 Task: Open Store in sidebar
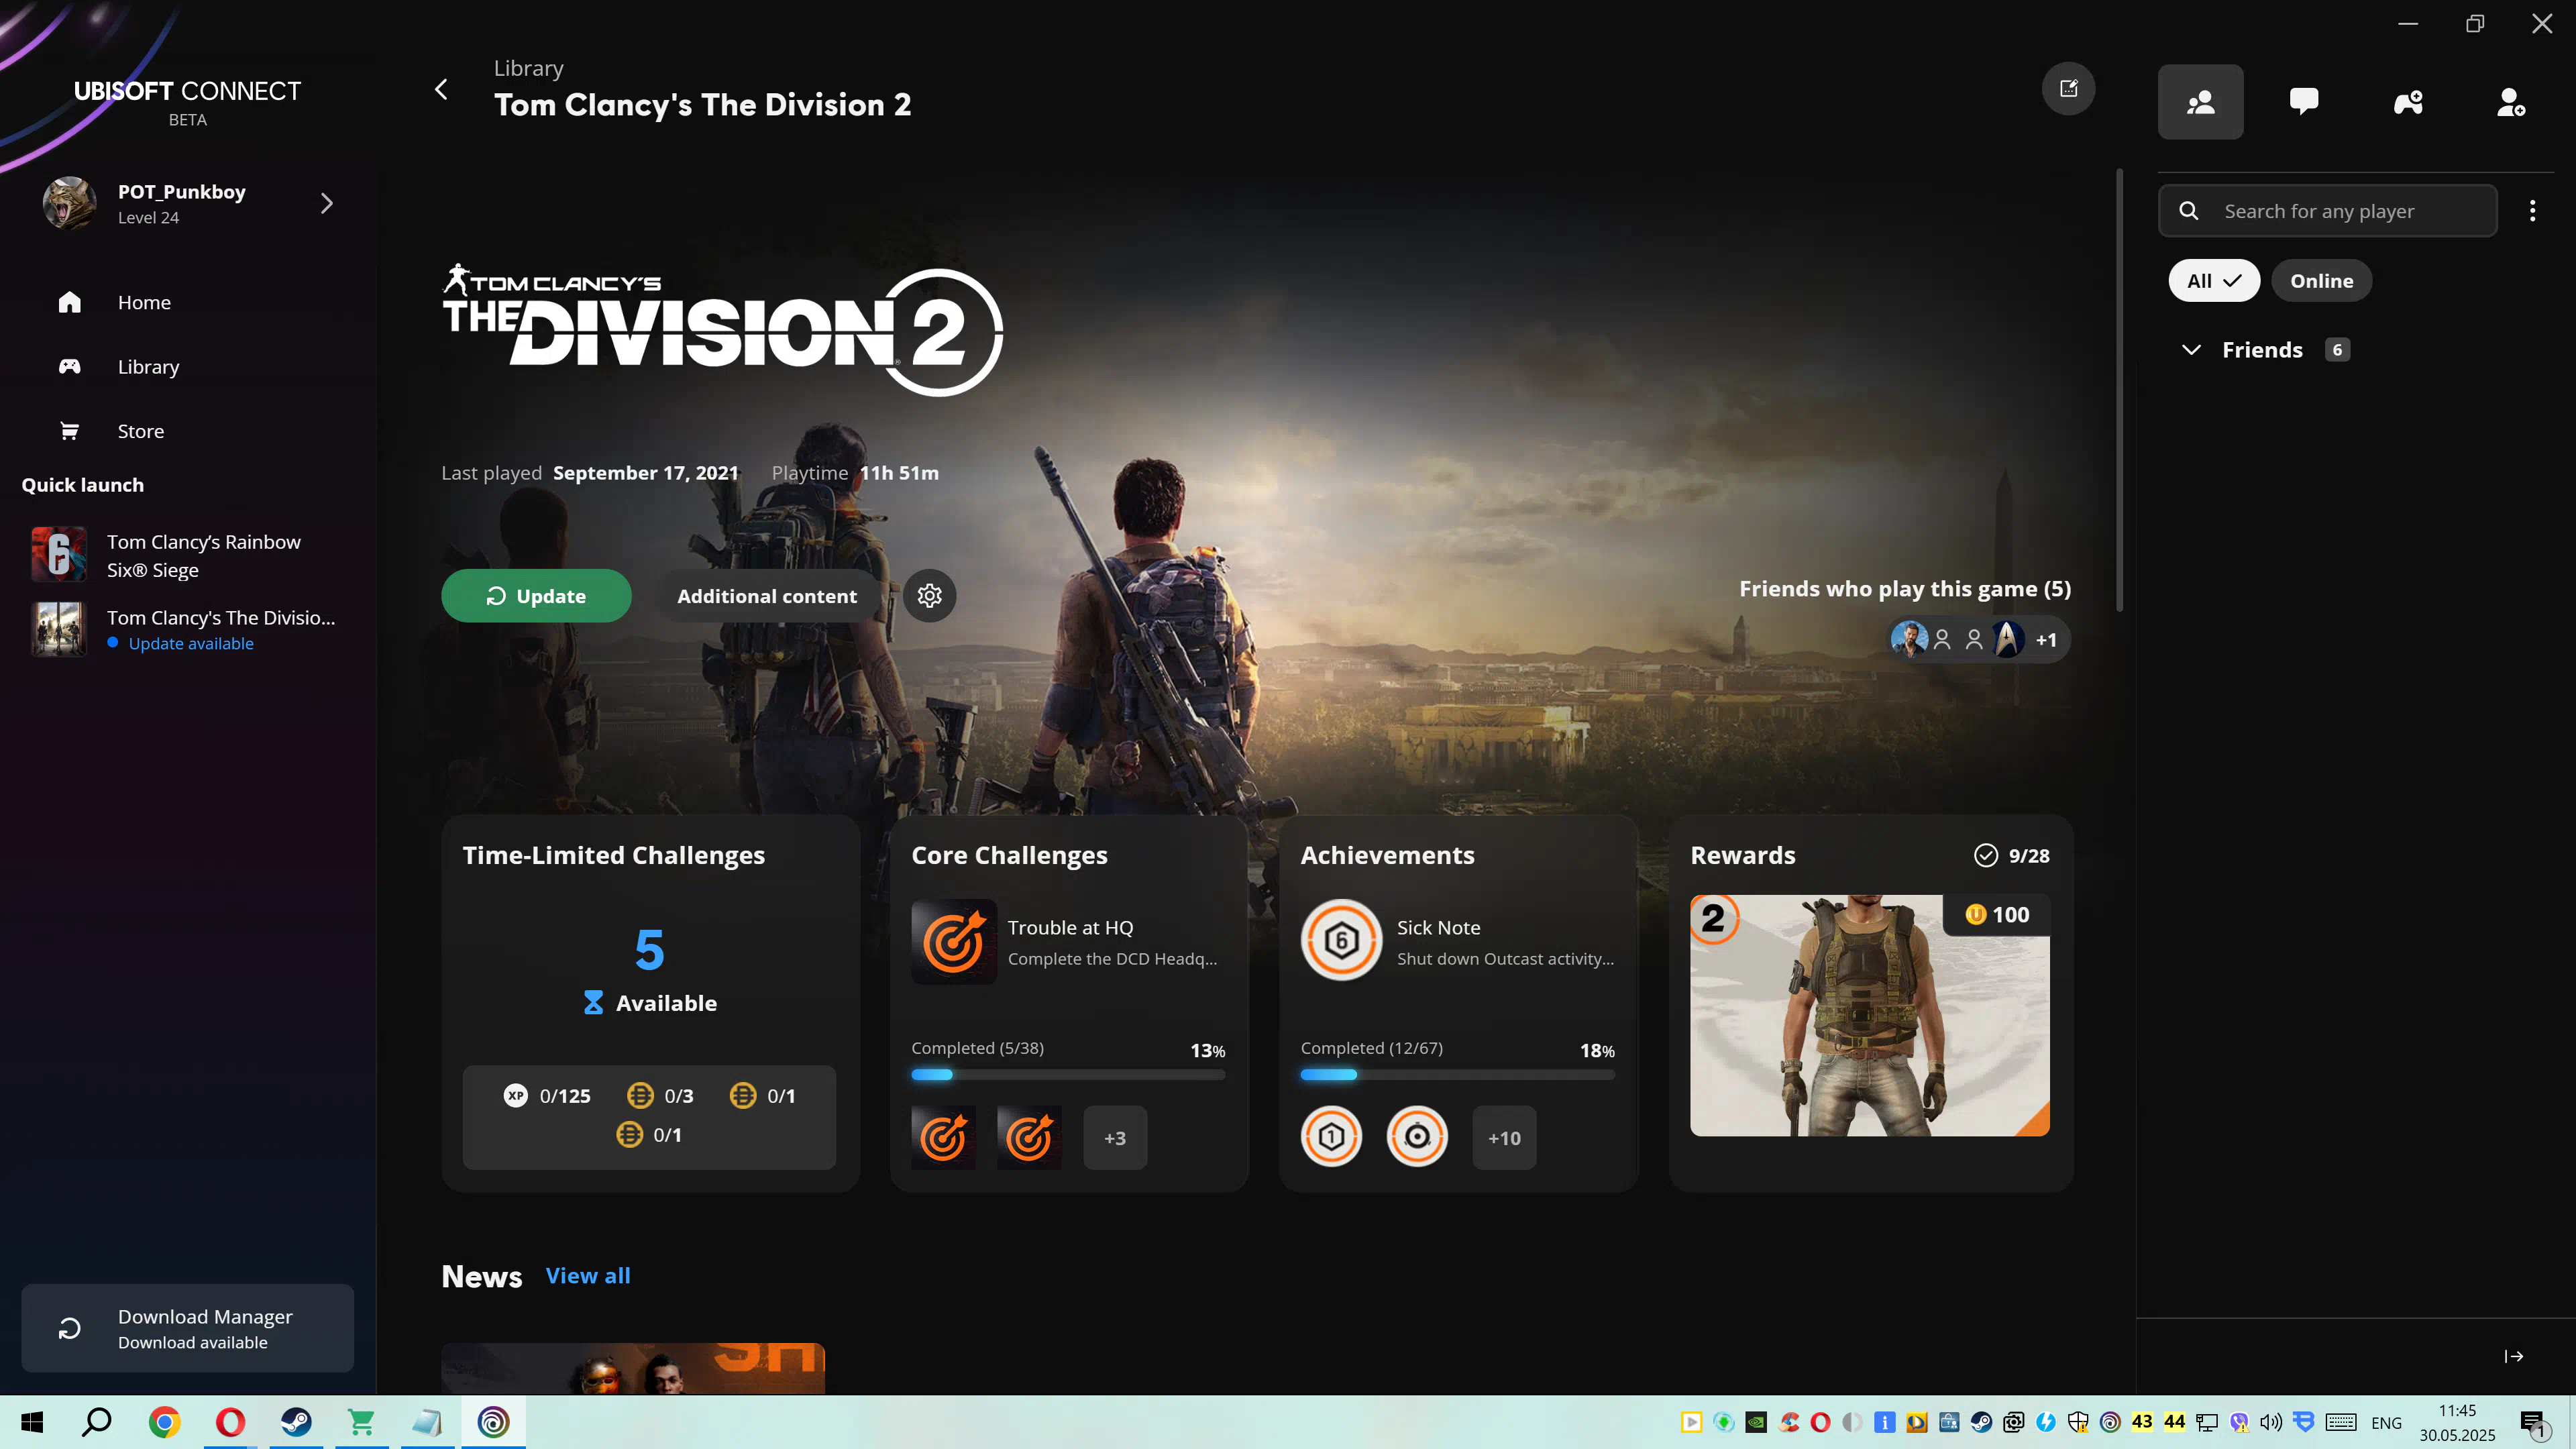pyautogui.click(x=141, y=431)
